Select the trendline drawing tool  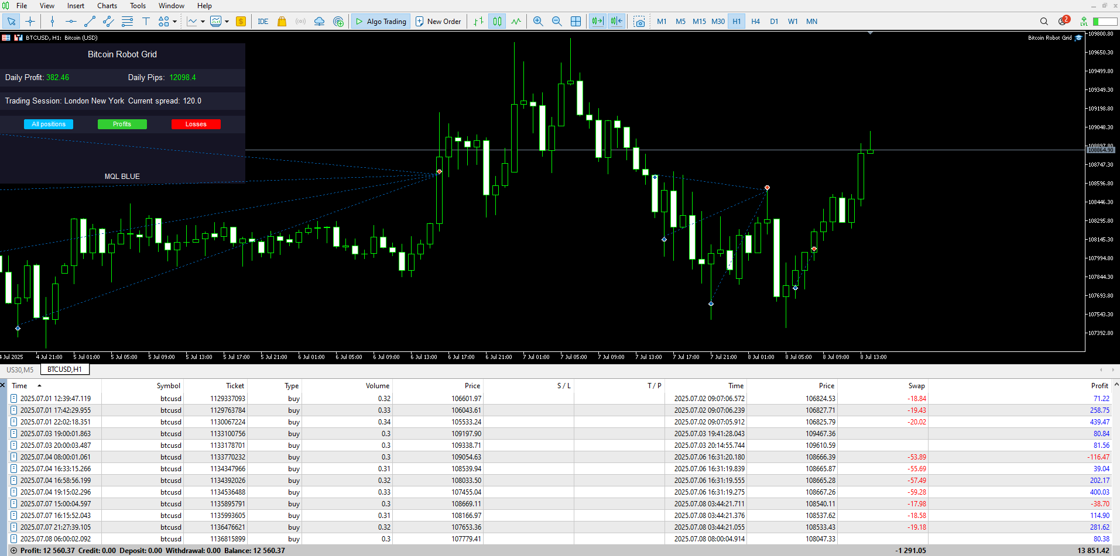(90, 22)
